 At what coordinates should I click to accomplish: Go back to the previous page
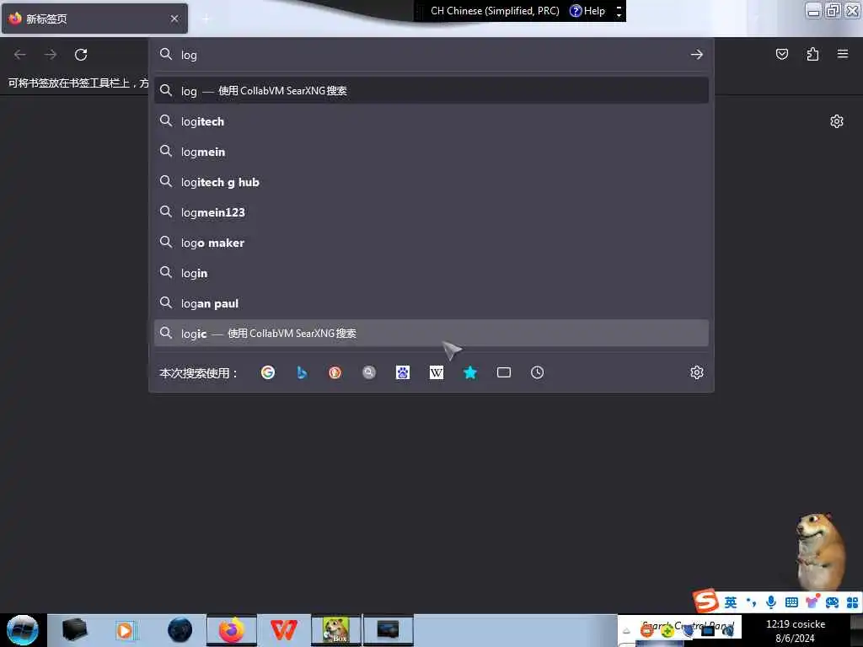tap(20, 55)
